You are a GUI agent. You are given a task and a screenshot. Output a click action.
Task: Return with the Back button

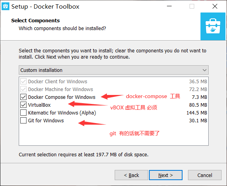tap(131, 175)
